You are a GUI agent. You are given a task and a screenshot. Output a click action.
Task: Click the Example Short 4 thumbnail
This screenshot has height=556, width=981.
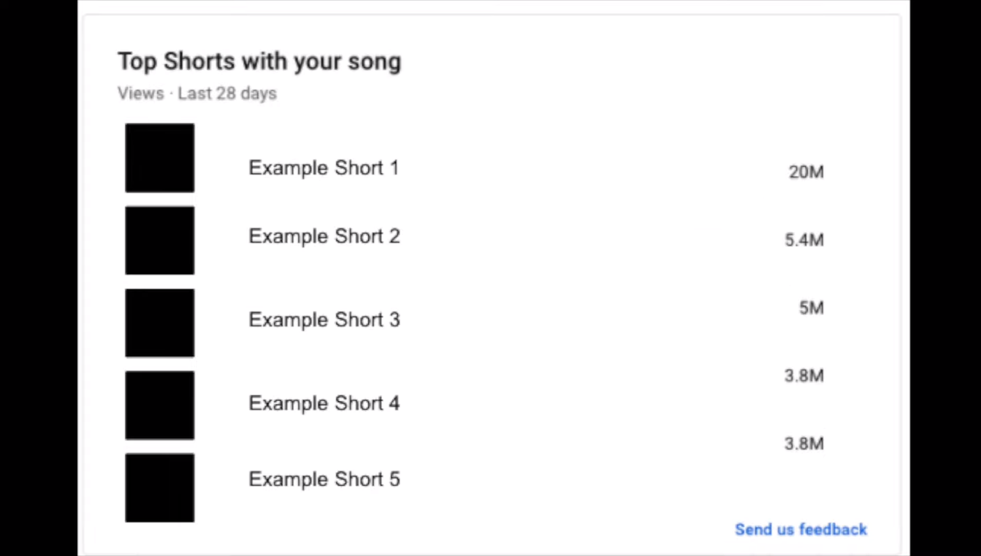[160, 405]
